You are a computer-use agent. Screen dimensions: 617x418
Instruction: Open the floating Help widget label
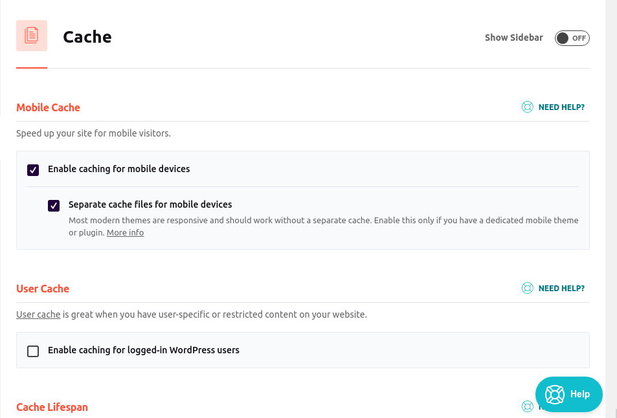click(580, 394)
